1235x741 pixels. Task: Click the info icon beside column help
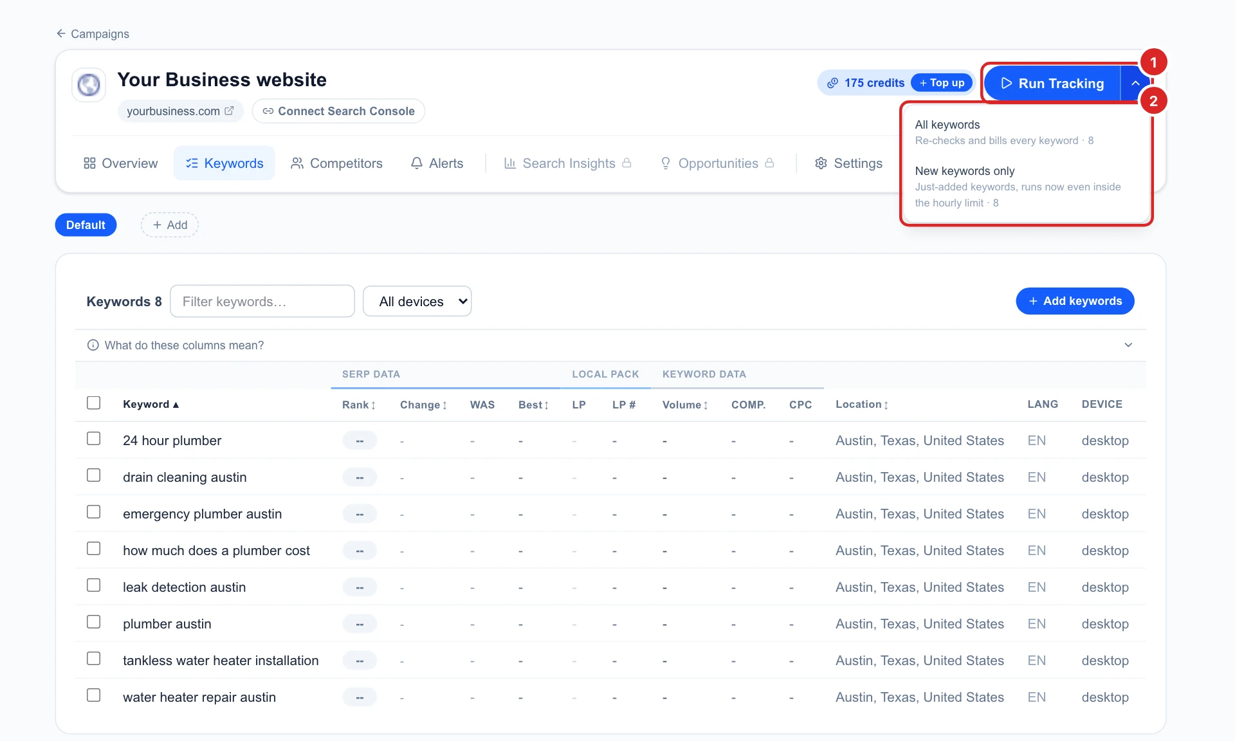[x=93, y=345]
